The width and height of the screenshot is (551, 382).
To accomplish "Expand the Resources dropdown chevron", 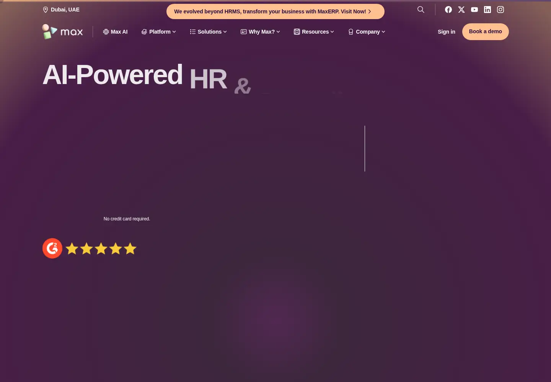I will click(x=332, y=32).
